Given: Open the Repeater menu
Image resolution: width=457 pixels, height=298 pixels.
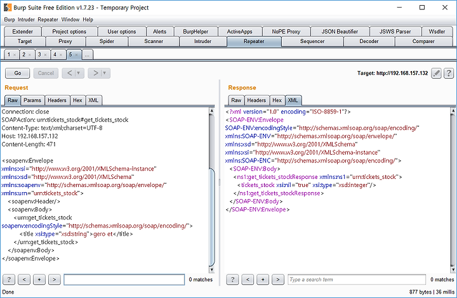Looking at the screenshot, I should point(48,20).
